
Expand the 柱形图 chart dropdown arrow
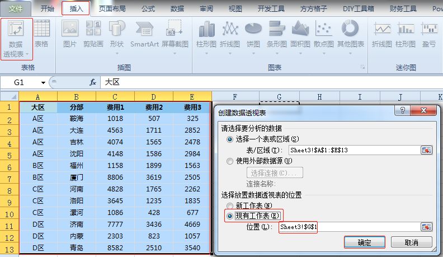pyautogui.click(x=206, y=53)
